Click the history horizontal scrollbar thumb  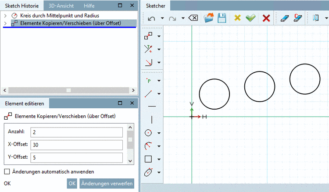tap(68, 90)
